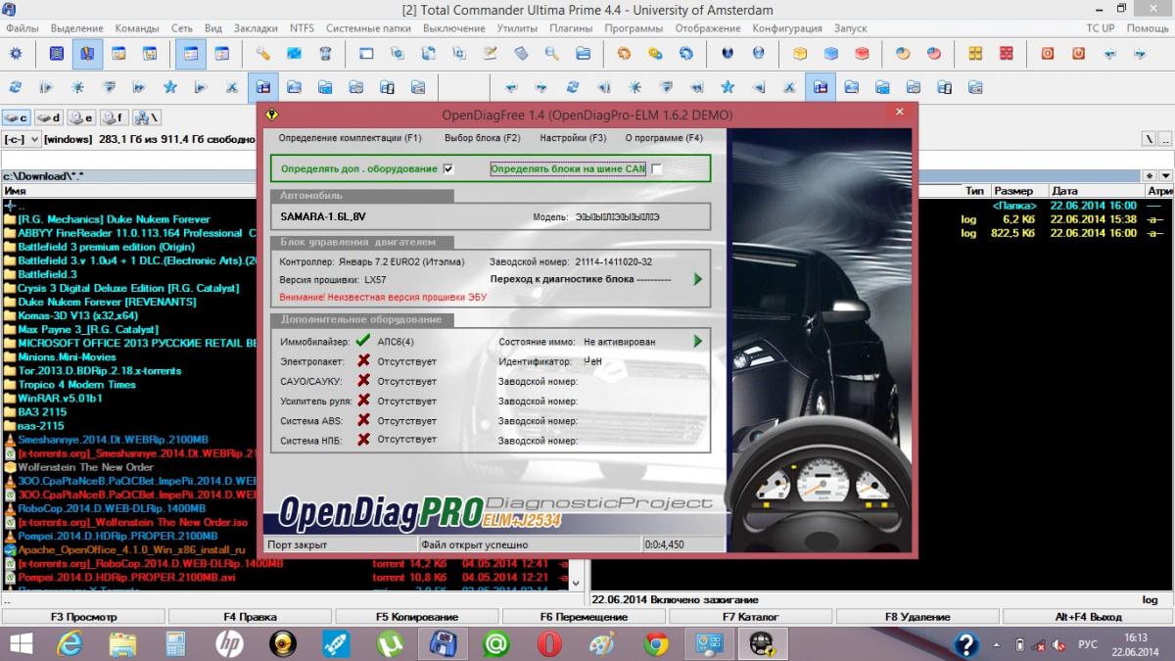1175x661 pixels.
Task: Click the dark blue globe toolbar icon
Action: click(x=728, y=54)
